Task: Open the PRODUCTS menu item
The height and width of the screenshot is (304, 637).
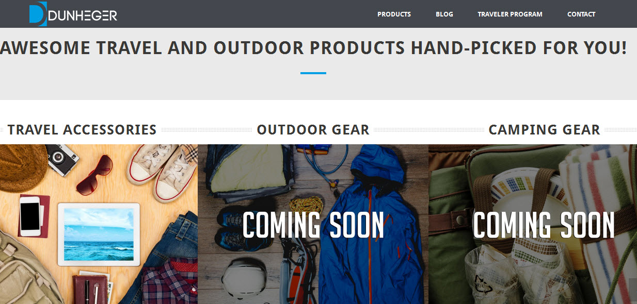Action: (394, 14)
